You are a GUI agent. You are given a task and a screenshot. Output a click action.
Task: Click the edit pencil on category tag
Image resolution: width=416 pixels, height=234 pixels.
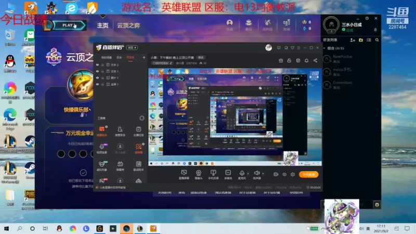pyautogui.click(x=171, y=63)
